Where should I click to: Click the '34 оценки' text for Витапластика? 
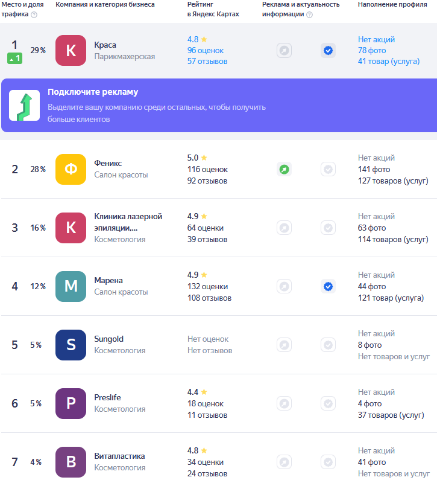206,462
